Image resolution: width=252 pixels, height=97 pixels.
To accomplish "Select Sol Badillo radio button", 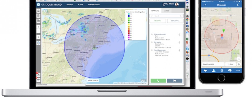I will [x=152, y=42].
